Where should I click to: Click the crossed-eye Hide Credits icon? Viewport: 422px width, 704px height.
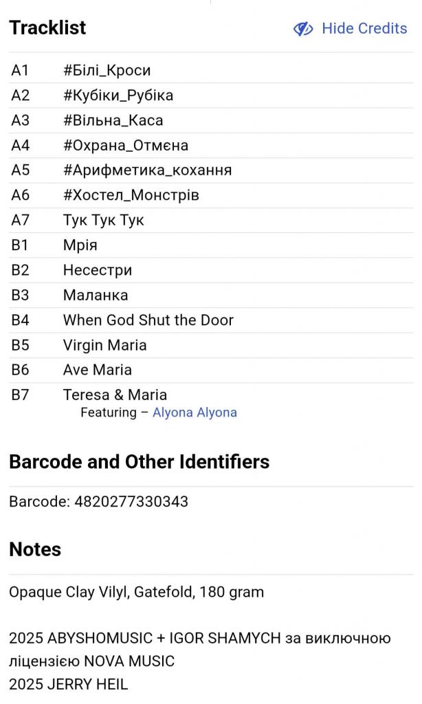[x=303, y=28]
